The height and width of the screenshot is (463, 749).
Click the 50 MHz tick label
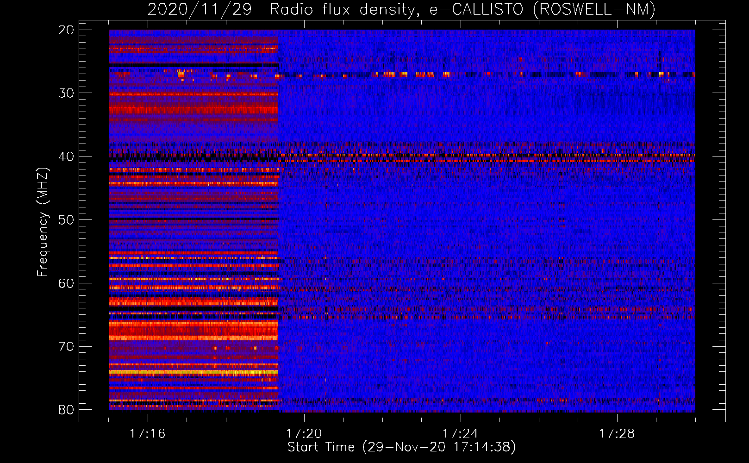(x=66, y=220)
